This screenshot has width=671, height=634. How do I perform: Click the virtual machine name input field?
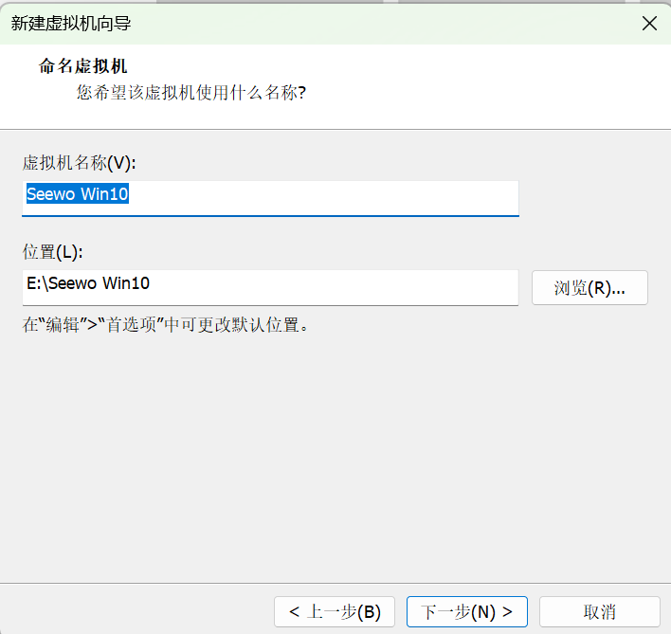(x=270, y=198)
